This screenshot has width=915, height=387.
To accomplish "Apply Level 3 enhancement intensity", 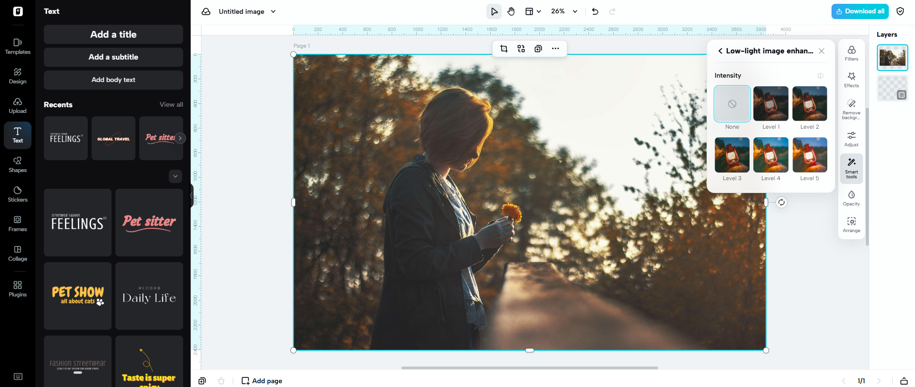I will [x=732, y=155].
